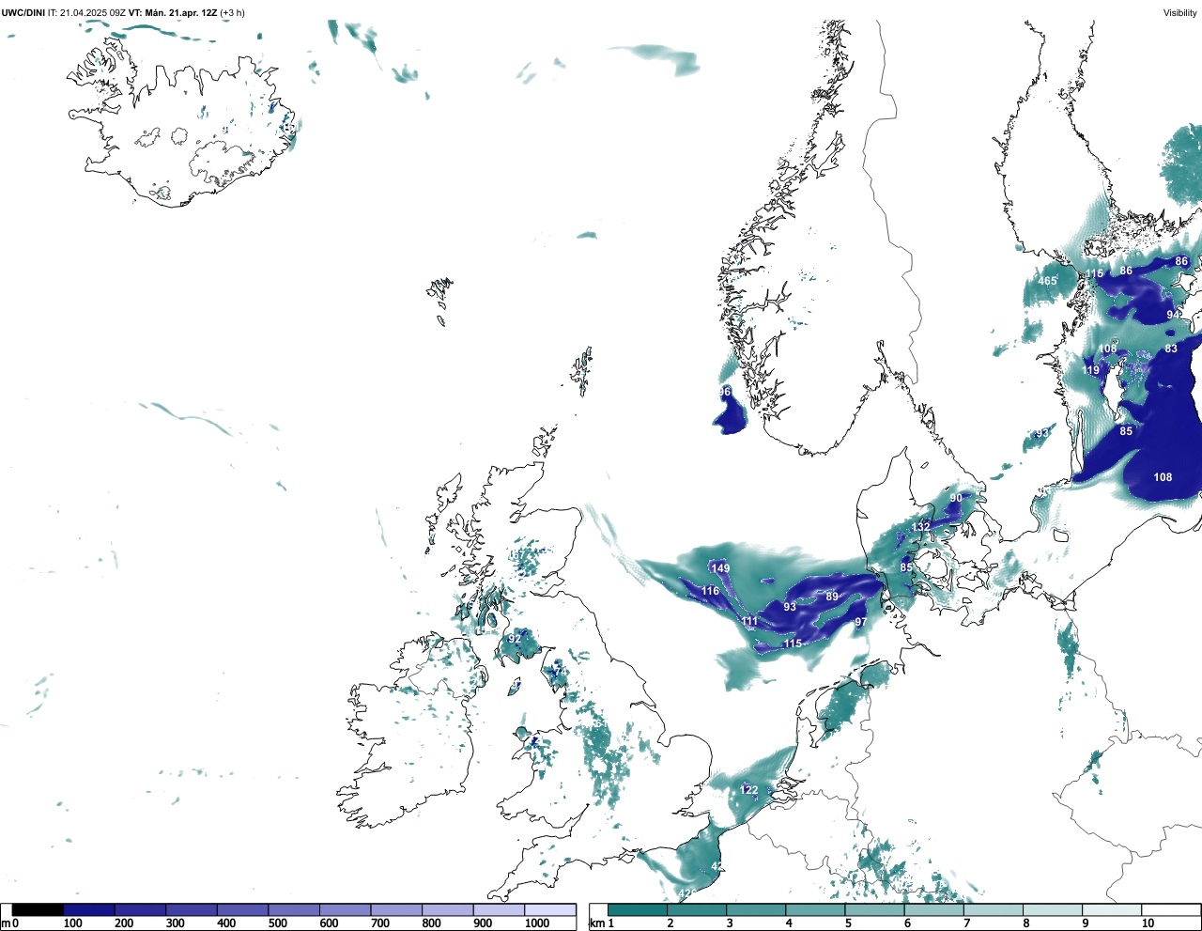Click the '132' value over Denmark

(921, 527)
